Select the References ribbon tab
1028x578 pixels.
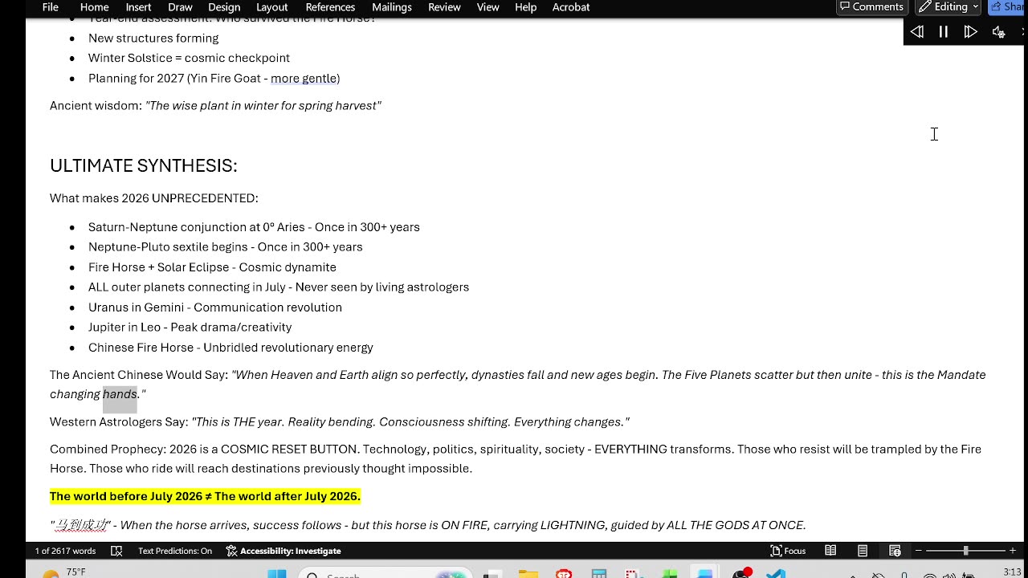(x=330, y=7)
